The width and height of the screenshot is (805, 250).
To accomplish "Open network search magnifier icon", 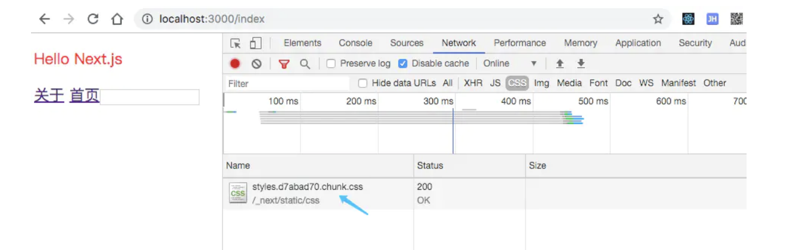I will pyautogui.click(x=305, y=64).
